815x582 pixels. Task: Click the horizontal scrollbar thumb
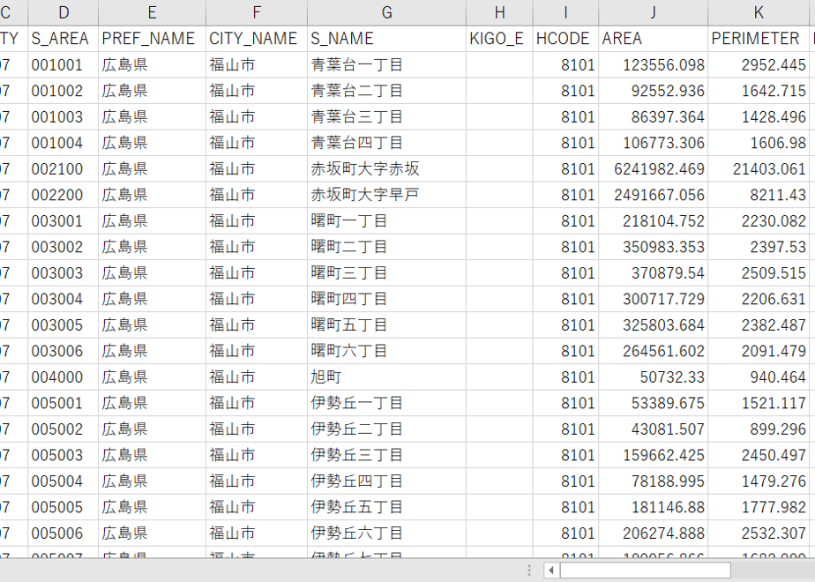[645, 571]
